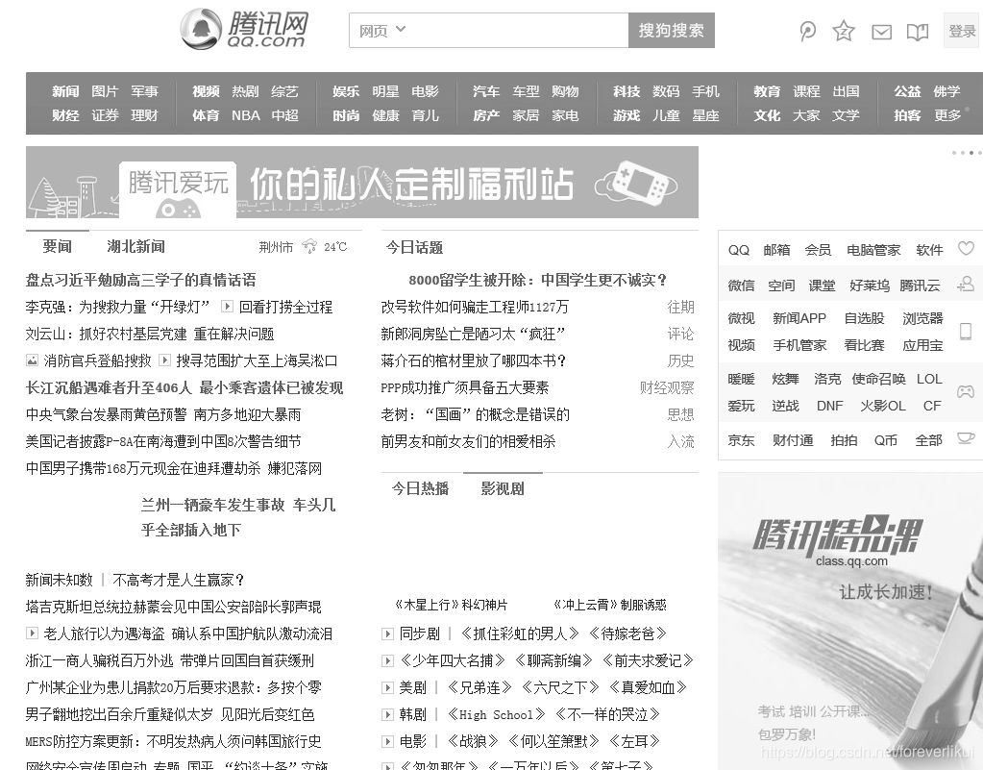Open 新闻 in the navigation bar
The width and height of the screenshot is (983, 770).
[65, 91]
